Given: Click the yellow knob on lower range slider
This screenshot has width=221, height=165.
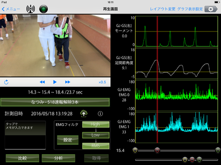Looking at the screenshot, I should click(185, 160).
